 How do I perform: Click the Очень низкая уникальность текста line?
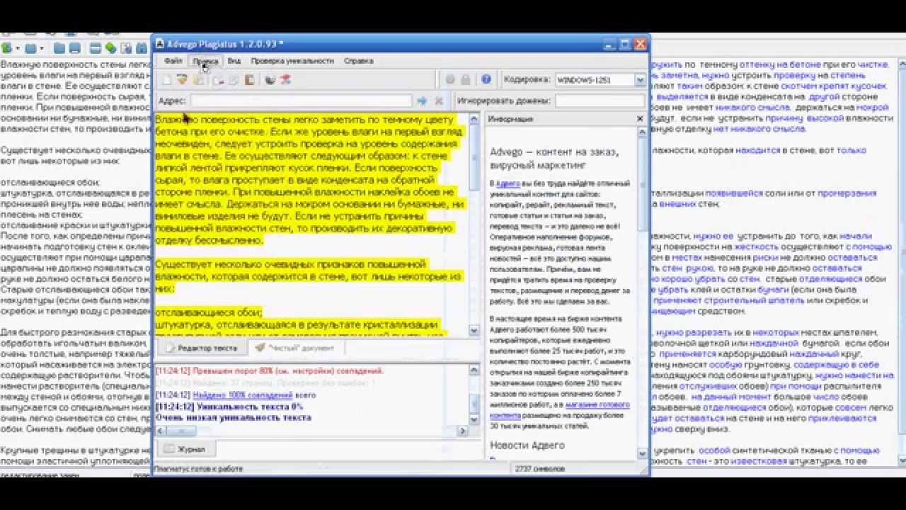[233, 417]
